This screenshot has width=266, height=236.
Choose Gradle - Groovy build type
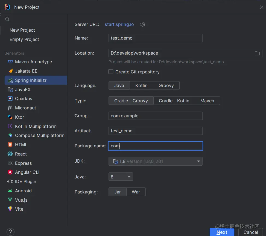131,101
